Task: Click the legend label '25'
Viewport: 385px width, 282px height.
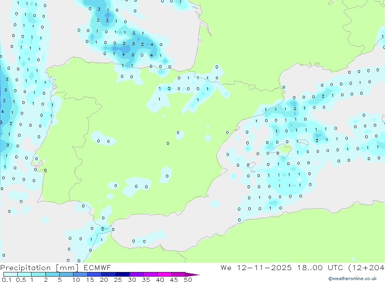Action: coord(118,280)
